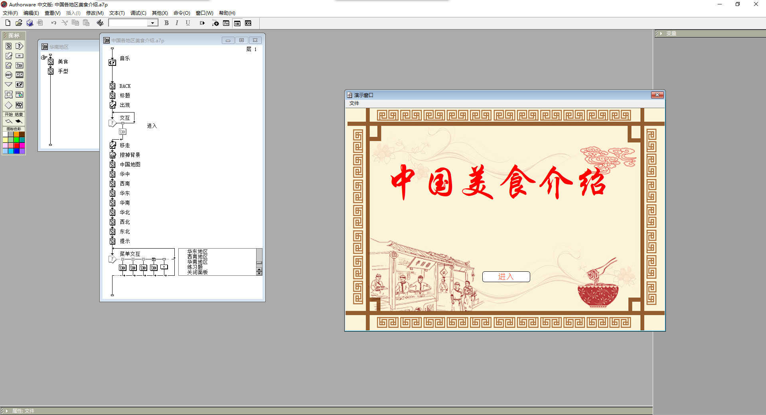Screen dimensions: 766x415
Task: Pick the Wait icon from the palette
Action: click(8, 75)
